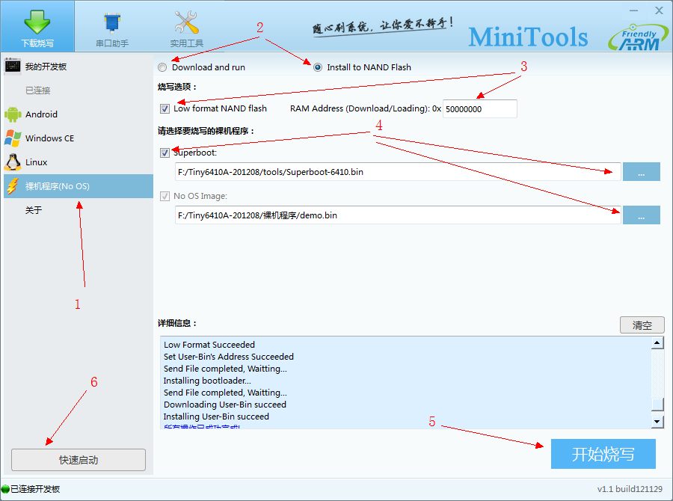Click the 已连接开发板 status bar text
The height and width of the screenshot is (501, 673).
tap(35, 489)
